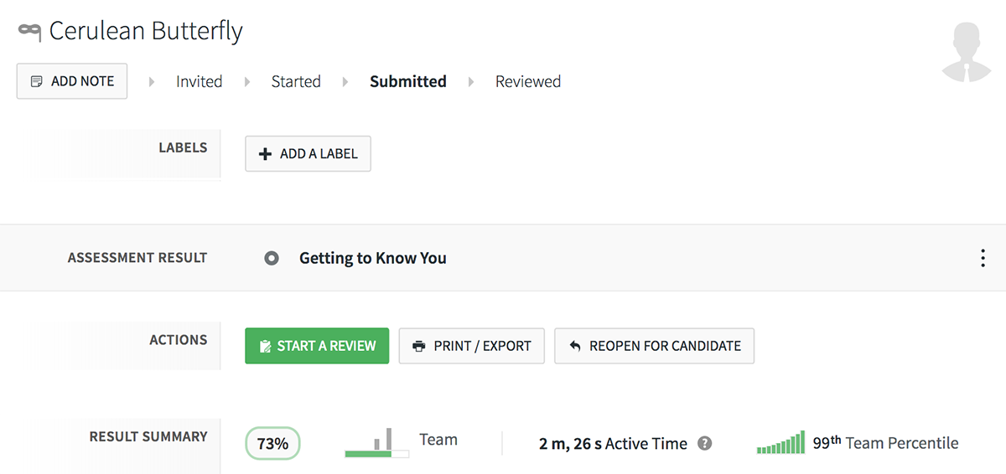Select the Submitted stage
Viewport: 1006px width, 474px height.
tap(408, 82)
